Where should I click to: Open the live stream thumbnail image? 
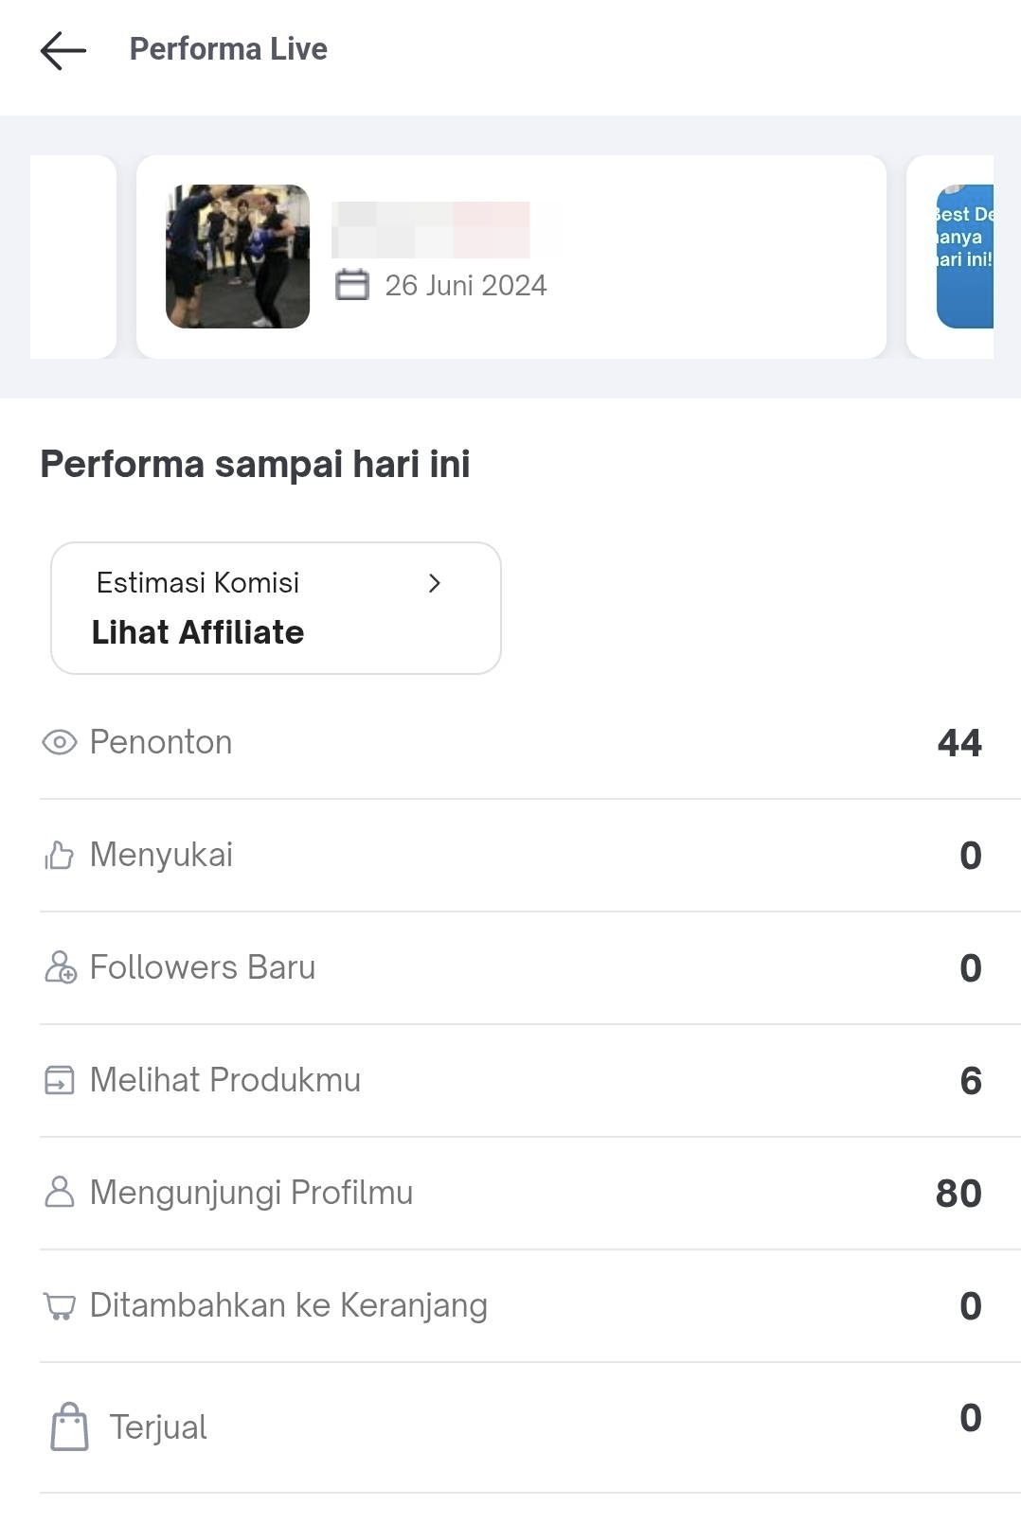238,257
